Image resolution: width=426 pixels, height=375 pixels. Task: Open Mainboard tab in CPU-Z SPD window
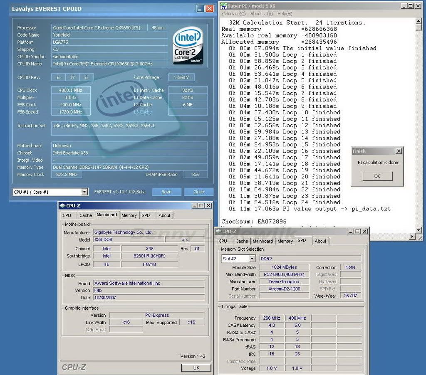(263, 241)
